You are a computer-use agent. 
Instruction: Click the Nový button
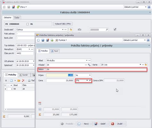(x=85, y=124)
